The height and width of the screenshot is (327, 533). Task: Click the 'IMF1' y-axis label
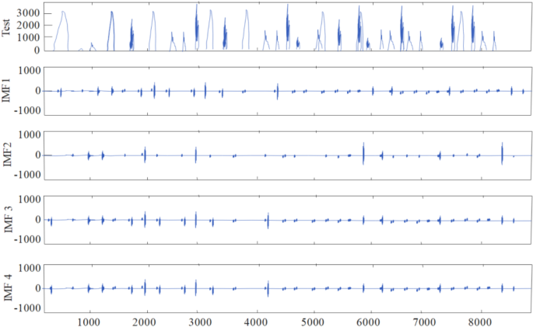click(6, 90)
